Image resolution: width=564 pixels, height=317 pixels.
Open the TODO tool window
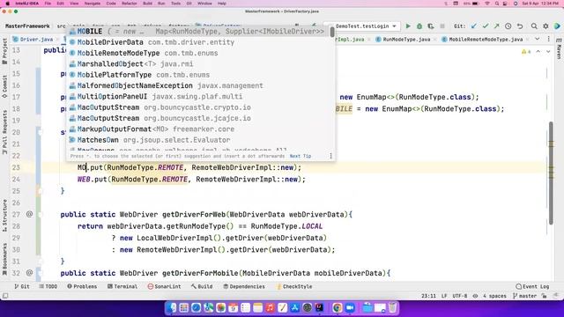pos(48,286)
